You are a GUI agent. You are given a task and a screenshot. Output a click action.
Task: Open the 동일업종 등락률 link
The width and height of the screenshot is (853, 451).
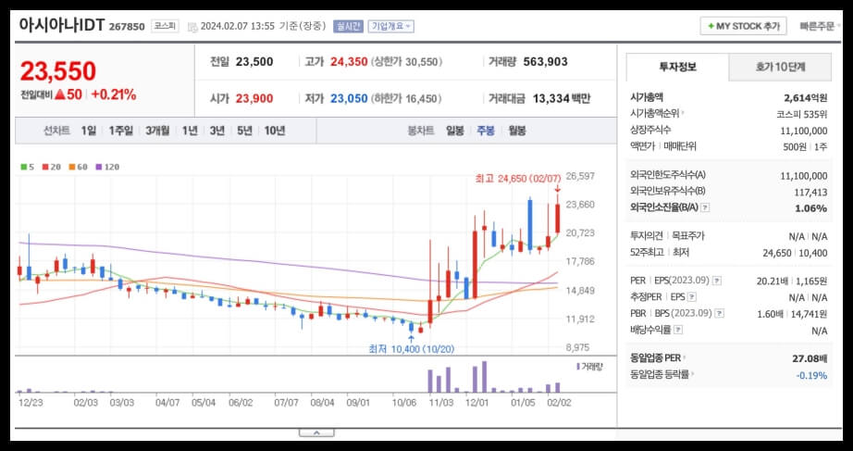click(x=662, y=375)
